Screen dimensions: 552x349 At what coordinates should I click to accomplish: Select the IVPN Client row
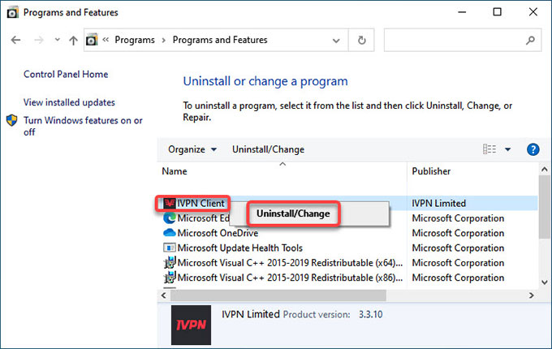coord(347,204)
